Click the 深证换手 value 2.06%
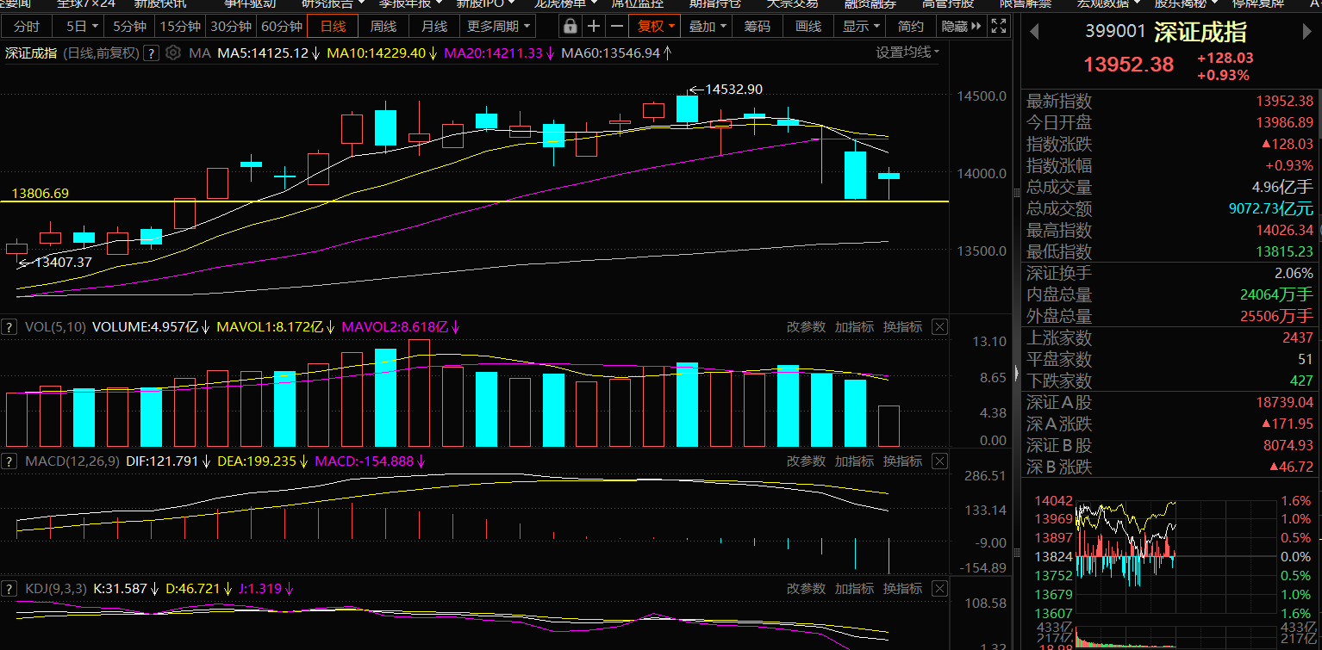Image resolution: width=1322 pixels, height=650 pixels. click(x=1294, y=273)
